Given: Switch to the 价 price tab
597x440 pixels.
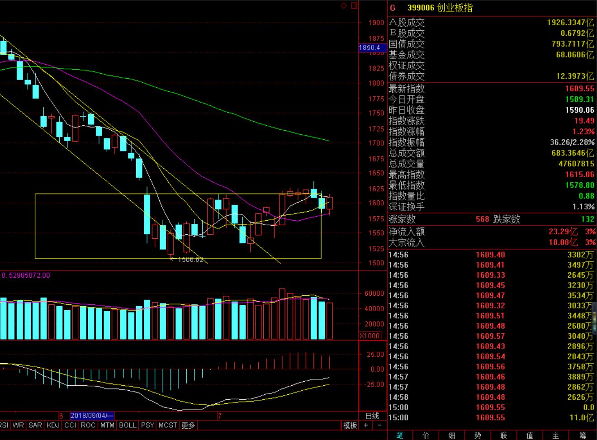Looking at the screenshot, I should click(426, 435).
